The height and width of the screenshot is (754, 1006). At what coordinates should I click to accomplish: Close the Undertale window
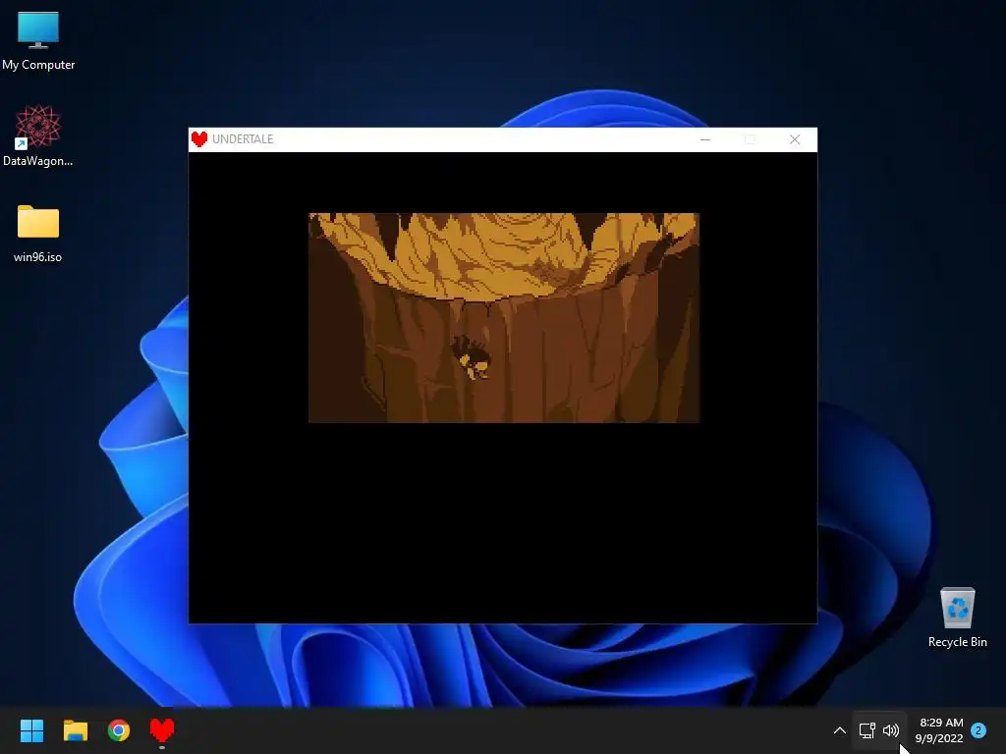[x=794, y=139]
